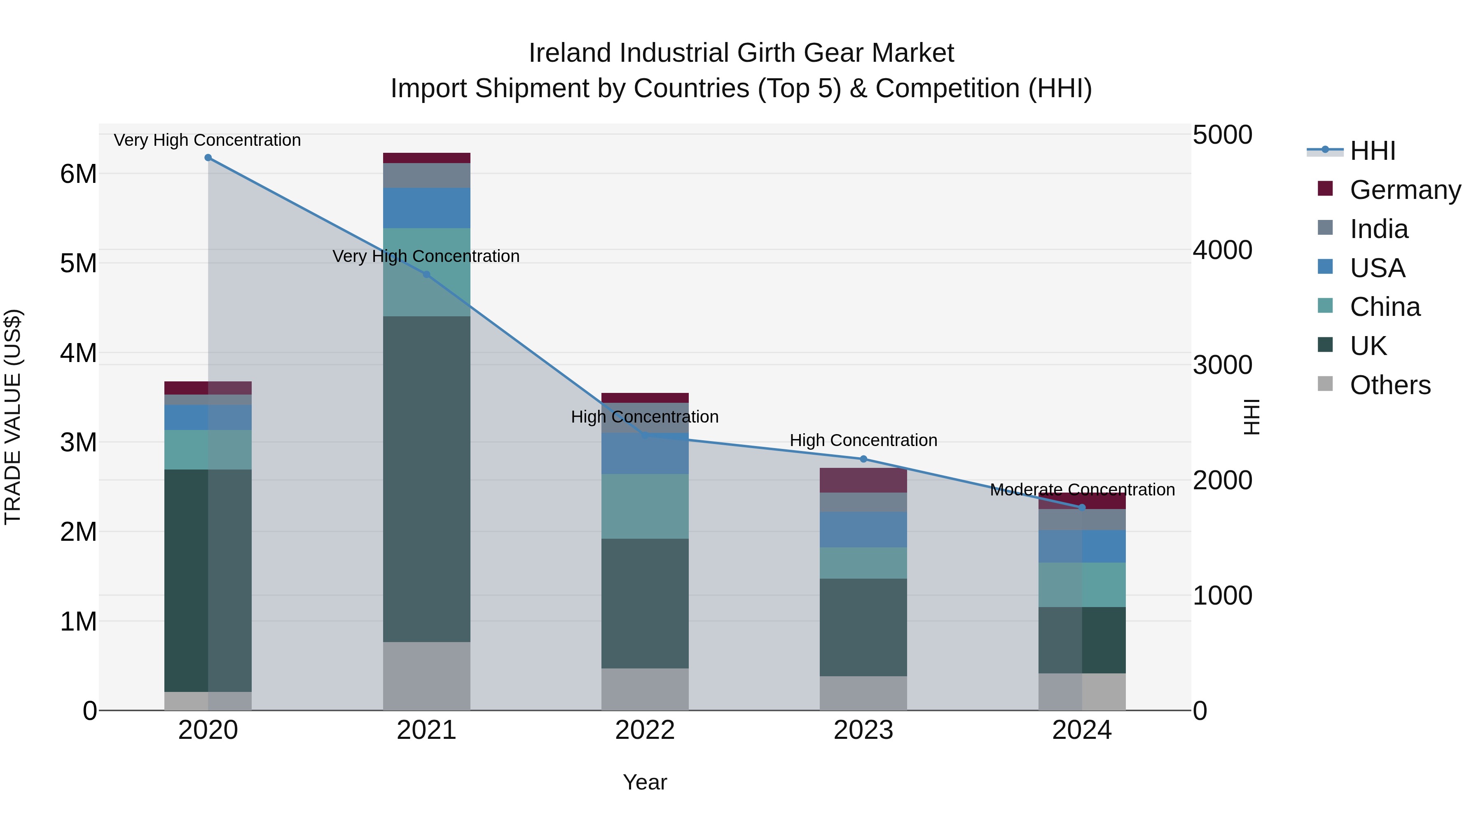This screenshot has height=834, width=1483.
Task: Click the China teal legend swatch
Action: 1325,306
